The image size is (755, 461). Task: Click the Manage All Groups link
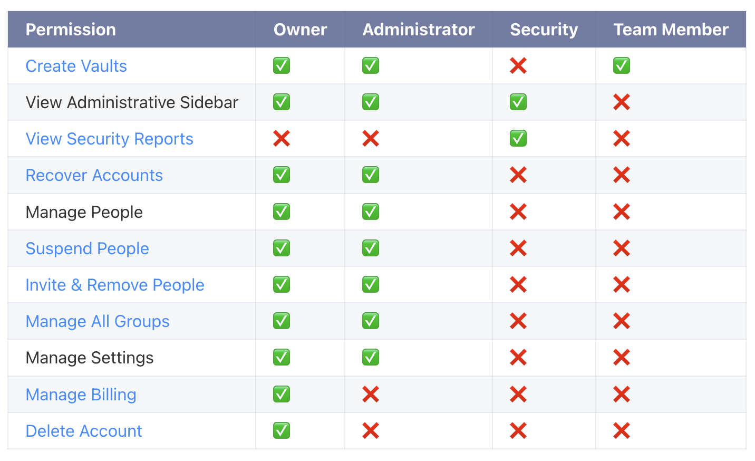97,321
